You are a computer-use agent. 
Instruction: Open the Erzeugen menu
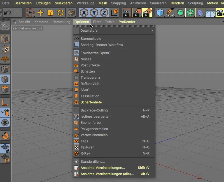tap(43, 3)
